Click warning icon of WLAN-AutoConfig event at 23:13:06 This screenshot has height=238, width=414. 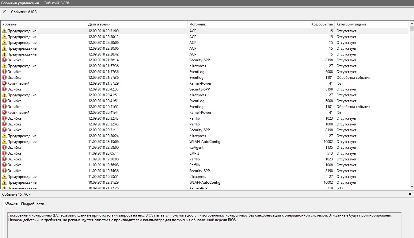coord(4,142)
